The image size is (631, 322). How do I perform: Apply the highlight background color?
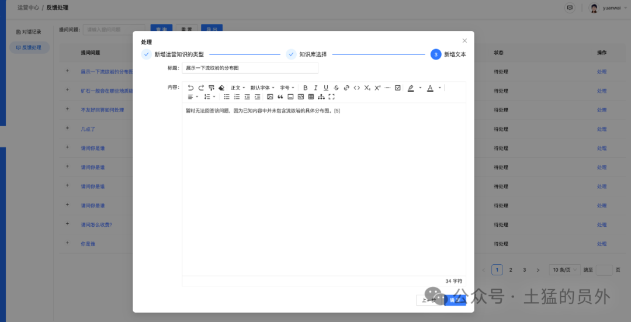[411, 88]
